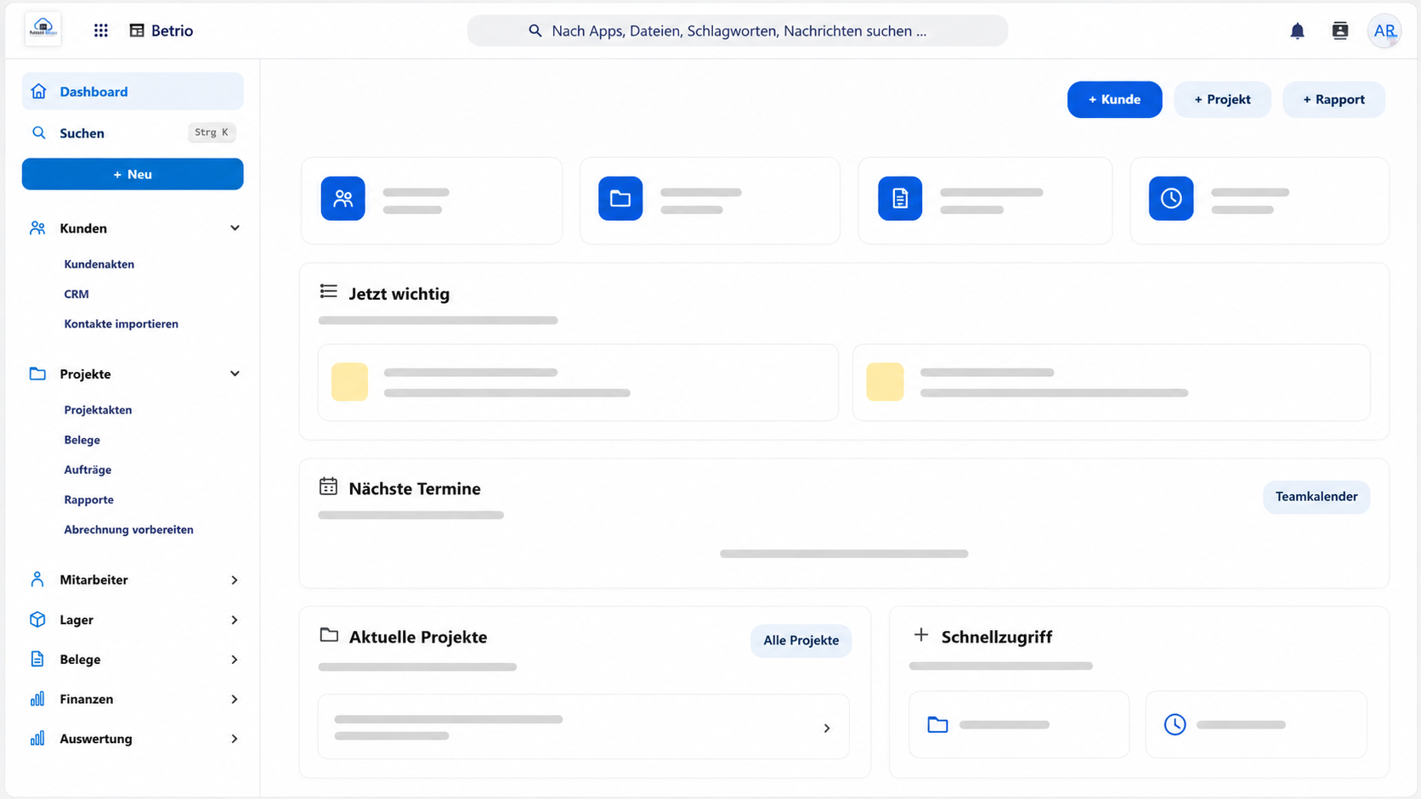Viewport: 1421px width, 799px height.
Task: Click the Strg K shortcut badge
Action: click(212, 132)
